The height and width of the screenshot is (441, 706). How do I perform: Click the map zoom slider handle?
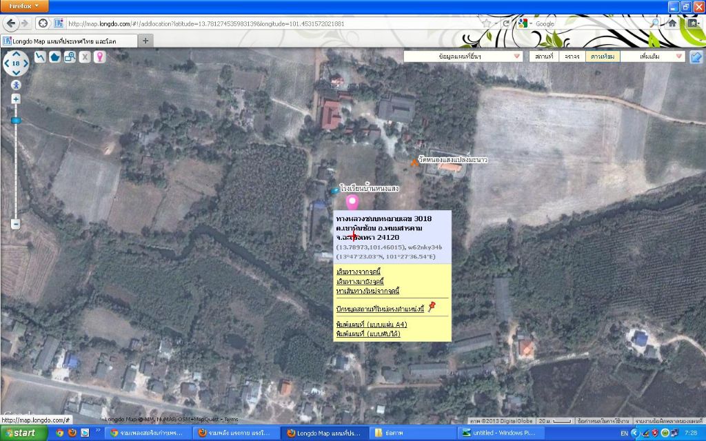[x=16, y=120]
